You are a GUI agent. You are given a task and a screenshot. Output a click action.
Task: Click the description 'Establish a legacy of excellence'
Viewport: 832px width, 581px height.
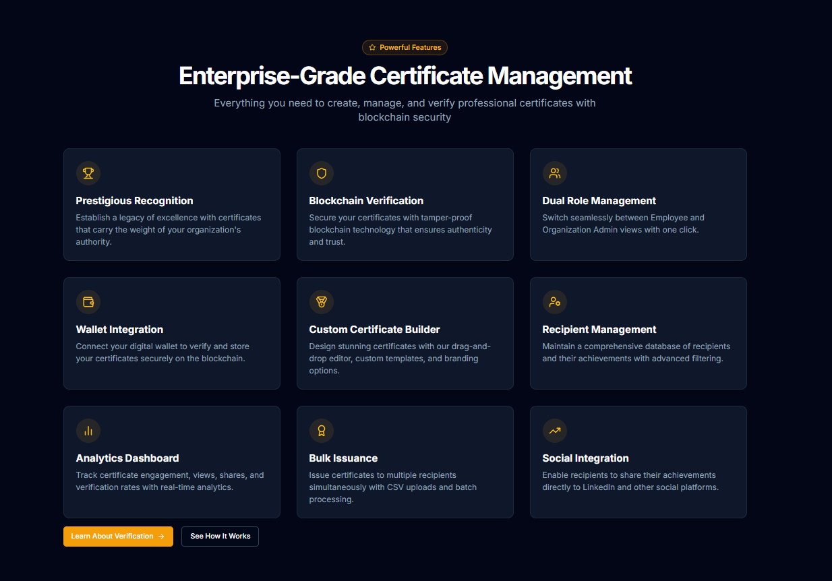pos(169,230)
